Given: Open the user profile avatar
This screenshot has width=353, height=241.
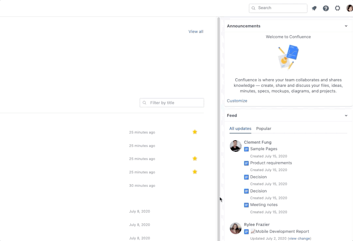Looking at the screenshot, I should 349,8.
